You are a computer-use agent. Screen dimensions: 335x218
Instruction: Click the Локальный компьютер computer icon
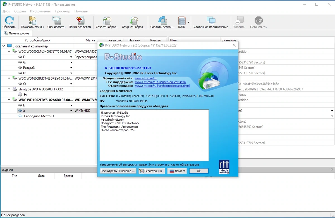9,46
